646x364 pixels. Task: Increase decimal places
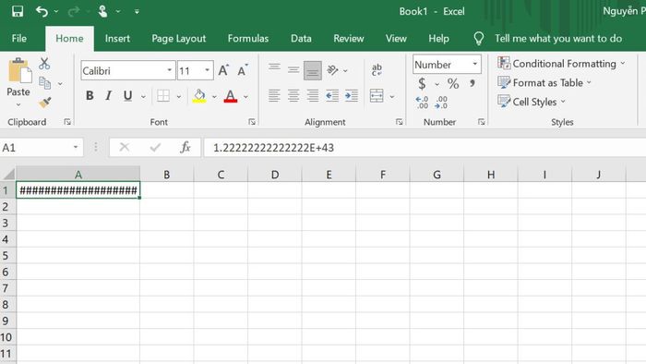coord(422,103)
